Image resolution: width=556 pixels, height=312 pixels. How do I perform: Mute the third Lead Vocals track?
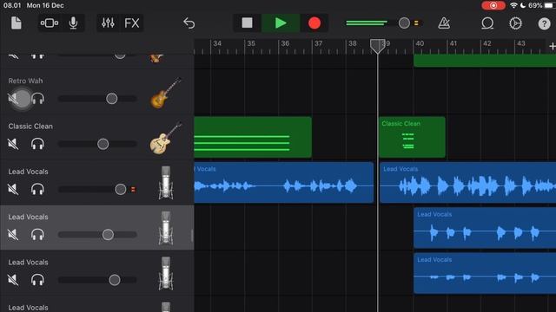[x=13, y=280]
